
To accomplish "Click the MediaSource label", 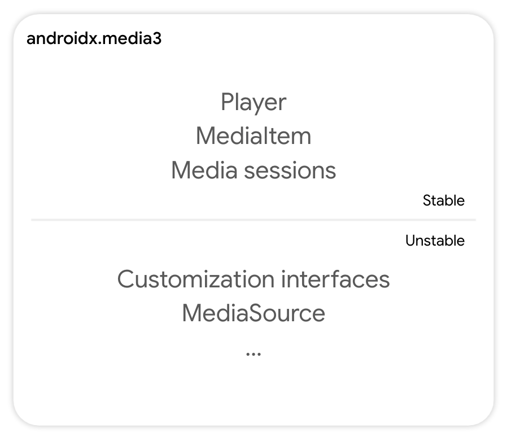I will point(253,313).
